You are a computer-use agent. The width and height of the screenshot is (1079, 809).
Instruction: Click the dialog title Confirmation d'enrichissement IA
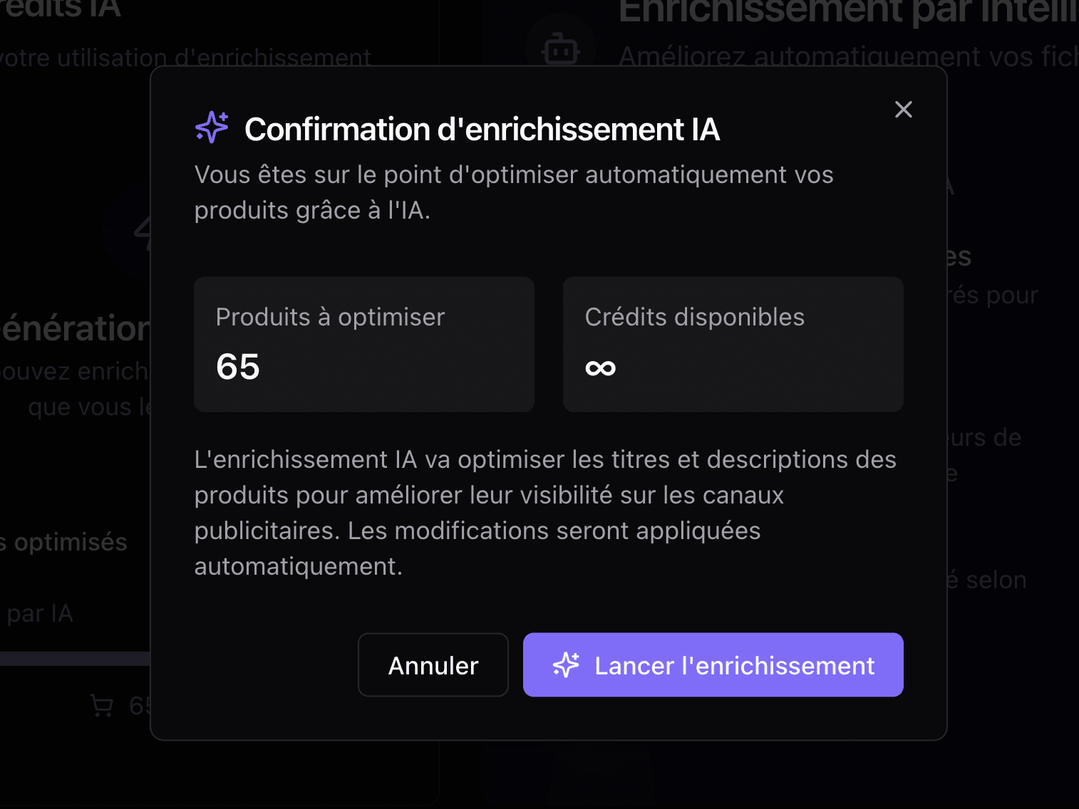(482, 130)
